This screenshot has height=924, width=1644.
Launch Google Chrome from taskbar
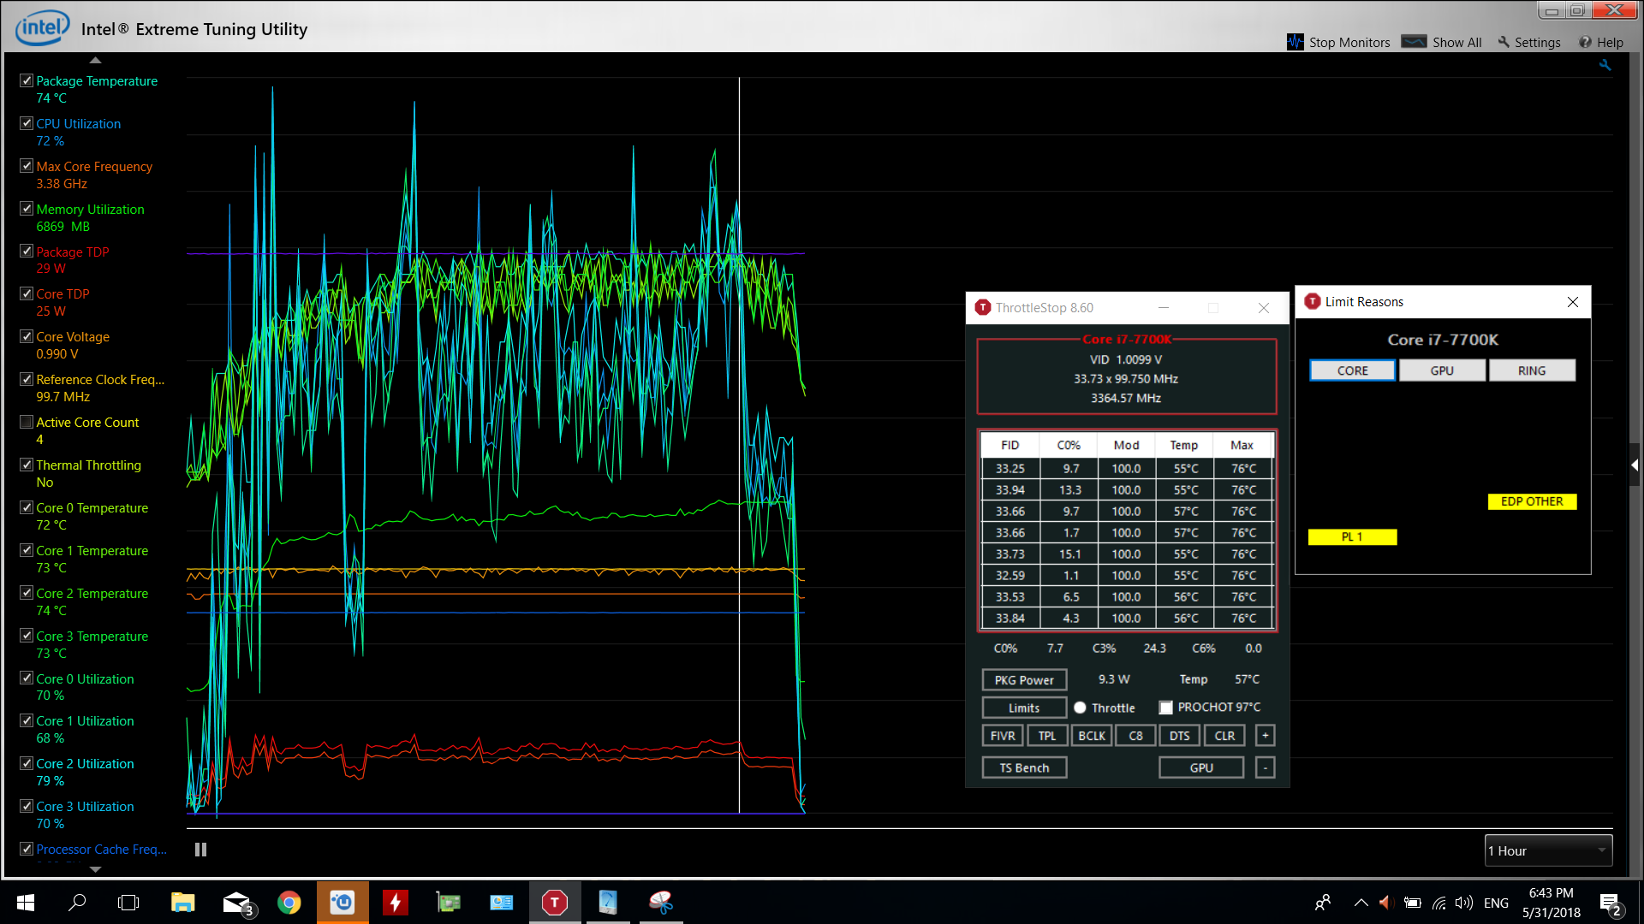(x=289, y=903)
